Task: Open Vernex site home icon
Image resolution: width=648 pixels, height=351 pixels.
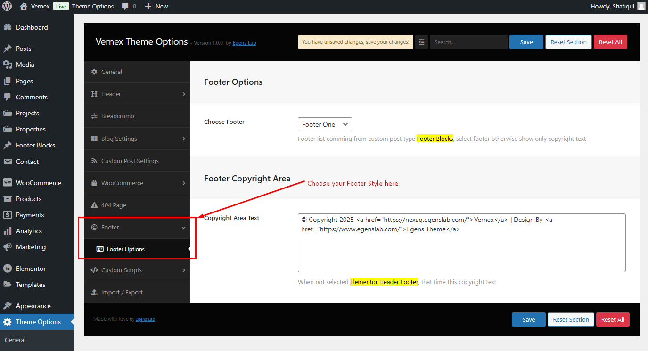Action: [24, 6]
